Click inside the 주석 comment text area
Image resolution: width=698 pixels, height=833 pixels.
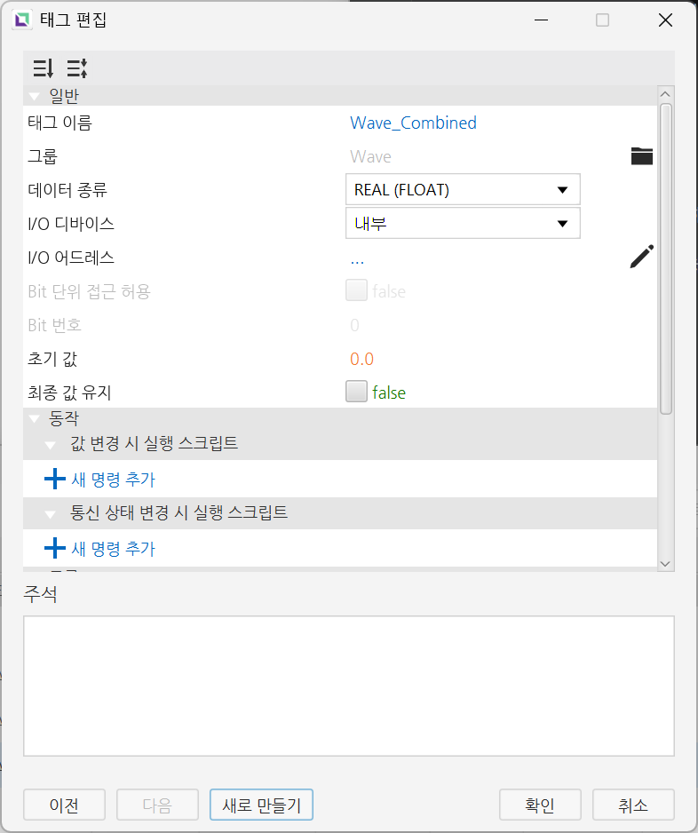point(349,686)
